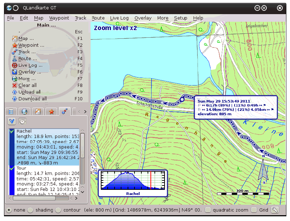This screenshot has width=290, height=221.
Task: Click the blue V filter icon
Action: pyautogui.click(x=12, y=121)
